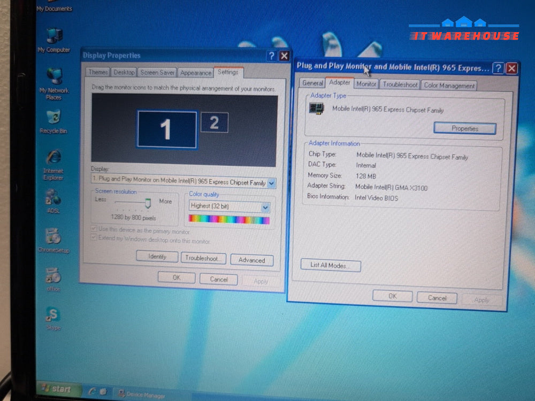Switch to the Screen Saver tab
Screen dimensions: 535x401
pos(157,73)
